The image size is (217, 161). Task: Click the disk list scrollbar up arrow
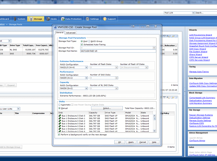click(x=154, y=116)
